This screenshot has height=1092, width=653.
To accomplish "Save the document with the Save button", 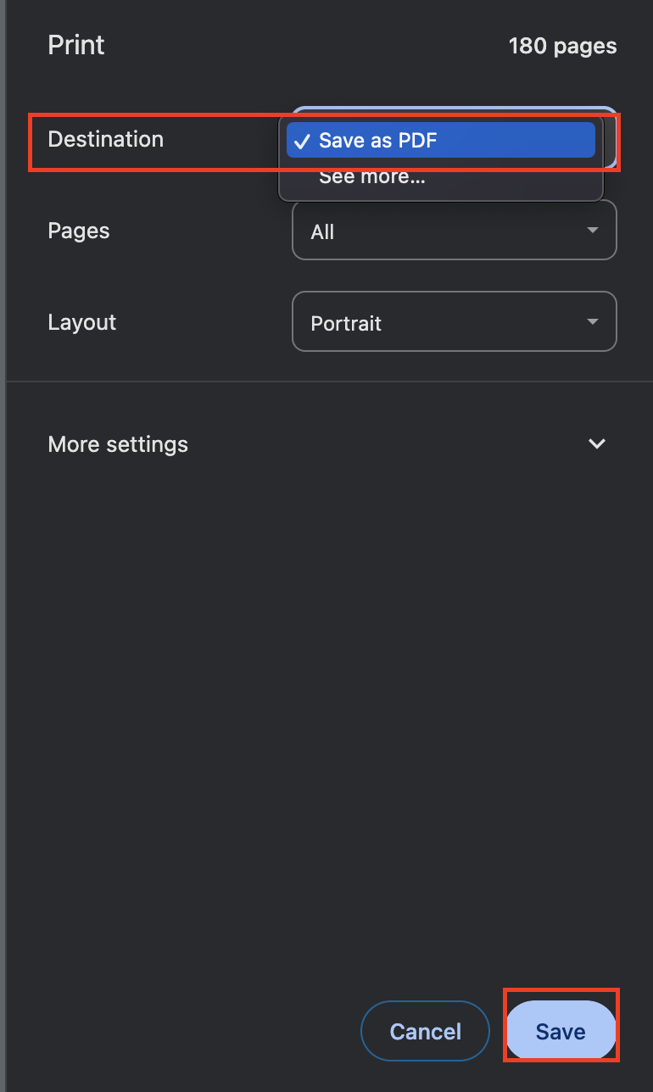I will click(x=561, y=1031).
